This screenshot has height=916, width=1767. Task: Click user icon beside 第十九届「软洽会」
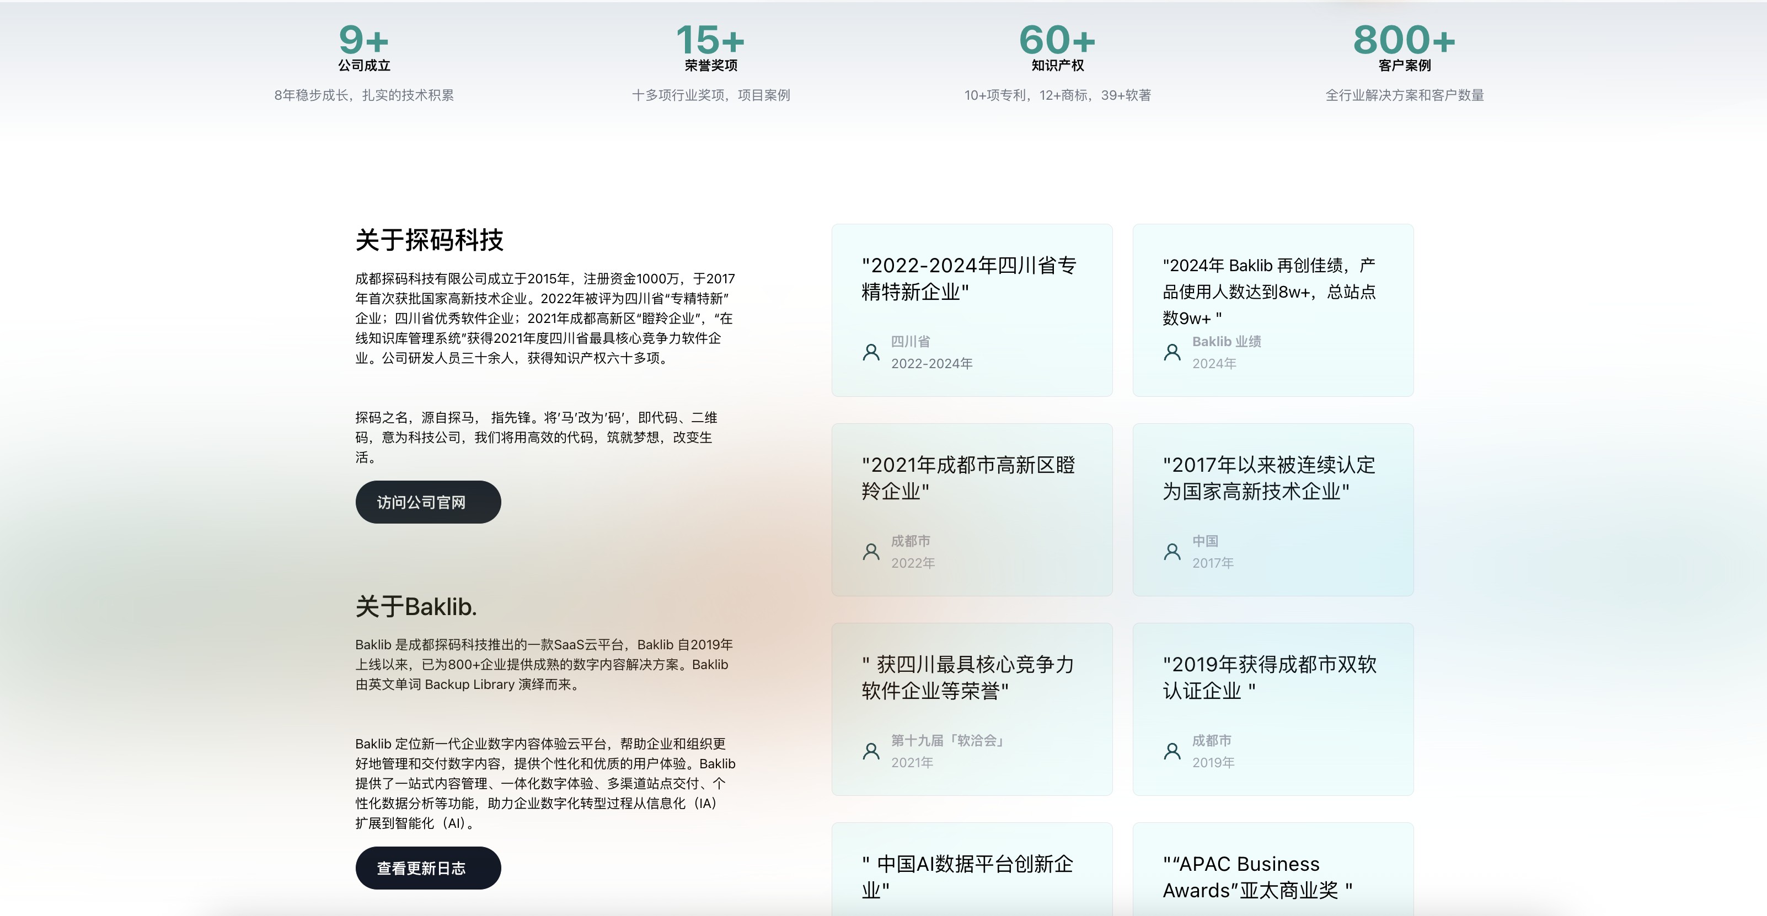(870, 751)
